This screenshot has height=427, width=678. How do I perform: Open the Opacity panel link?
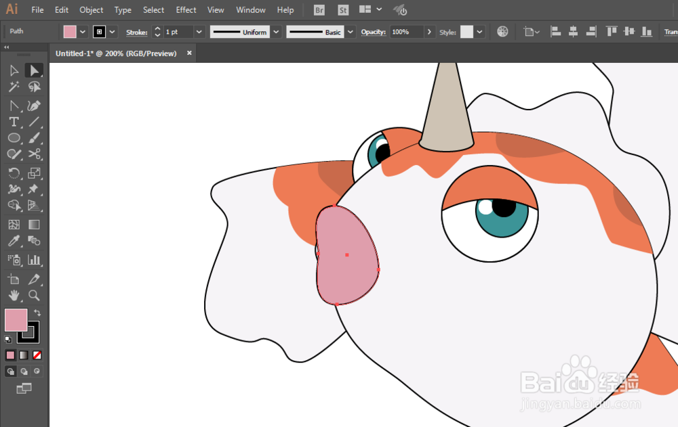click(x=373, y=32)
